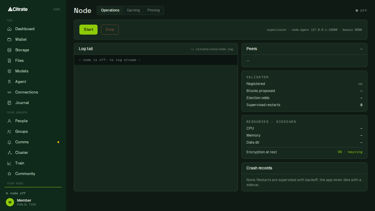The height and width of the screenshot is (211, 375).
Task: Click Supervised restarts value 0
Action: (x=361, y=105)
